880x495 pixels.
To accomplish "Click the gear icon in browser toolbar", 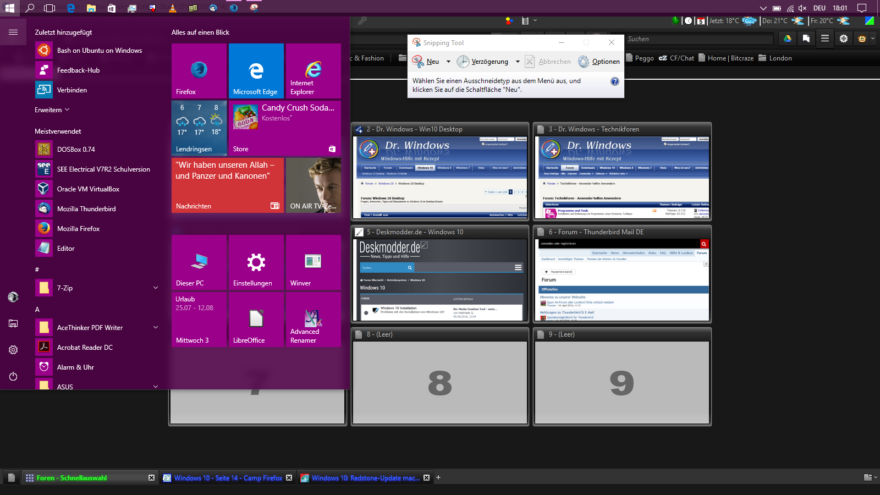I will pyautogui.click(x=843, y=38).
